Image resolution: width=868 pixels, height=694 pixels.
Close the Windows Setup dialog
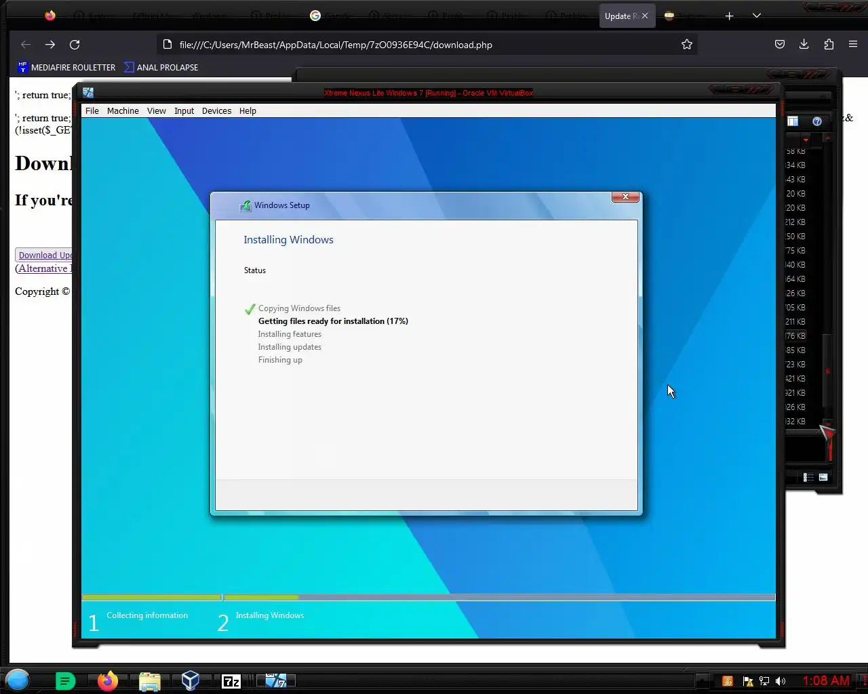tap(625, 197)
